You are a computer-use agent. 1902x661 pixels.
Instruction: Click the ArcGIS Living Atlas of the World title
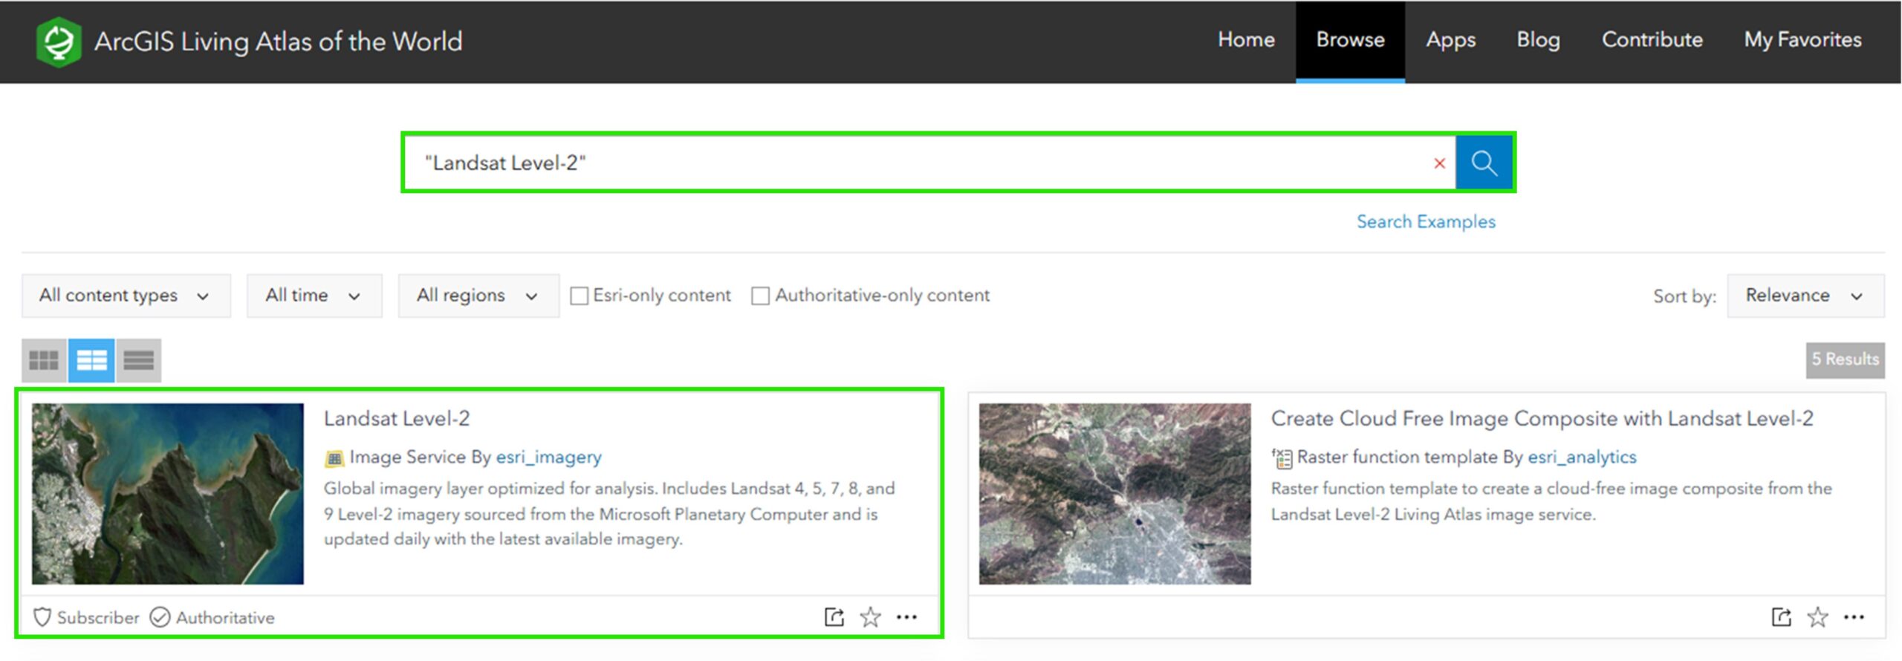point(278,42)
